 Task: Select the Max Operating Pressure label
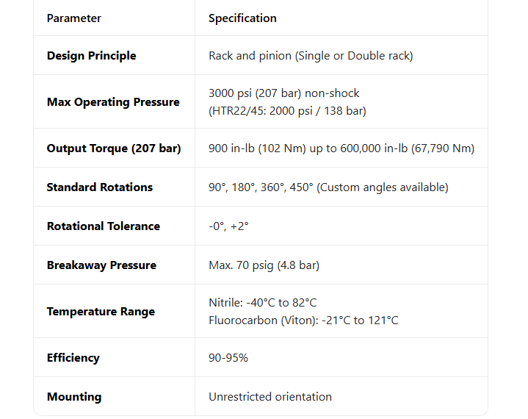tap(113, 102)
